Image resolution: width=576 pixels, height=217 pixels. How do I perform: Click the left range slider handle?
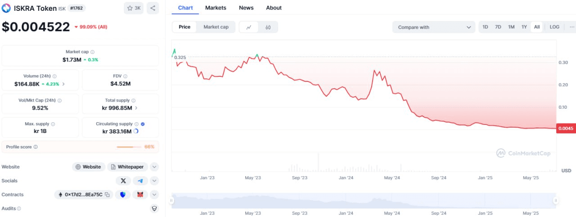click(171, 200)
